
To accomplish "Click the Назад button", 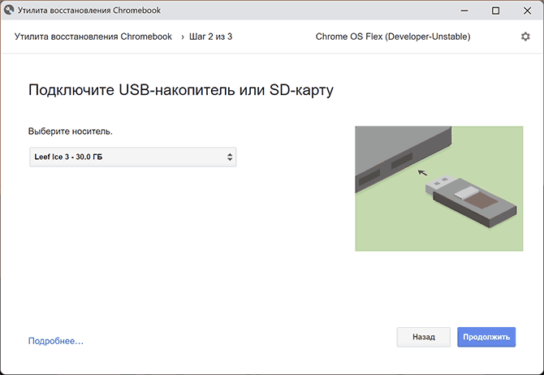I will [424, 337].
